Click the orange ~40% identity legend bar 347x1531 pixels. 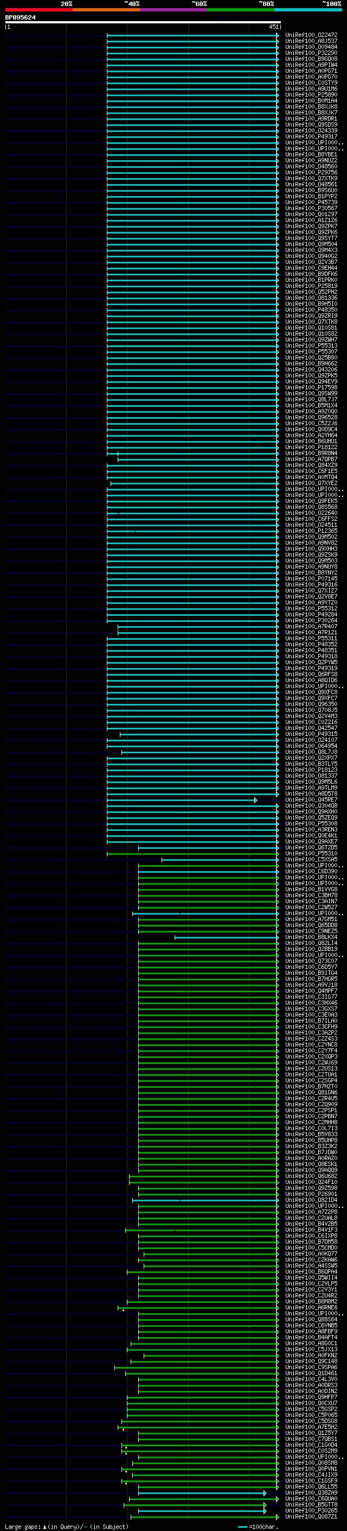click(106, 10)
